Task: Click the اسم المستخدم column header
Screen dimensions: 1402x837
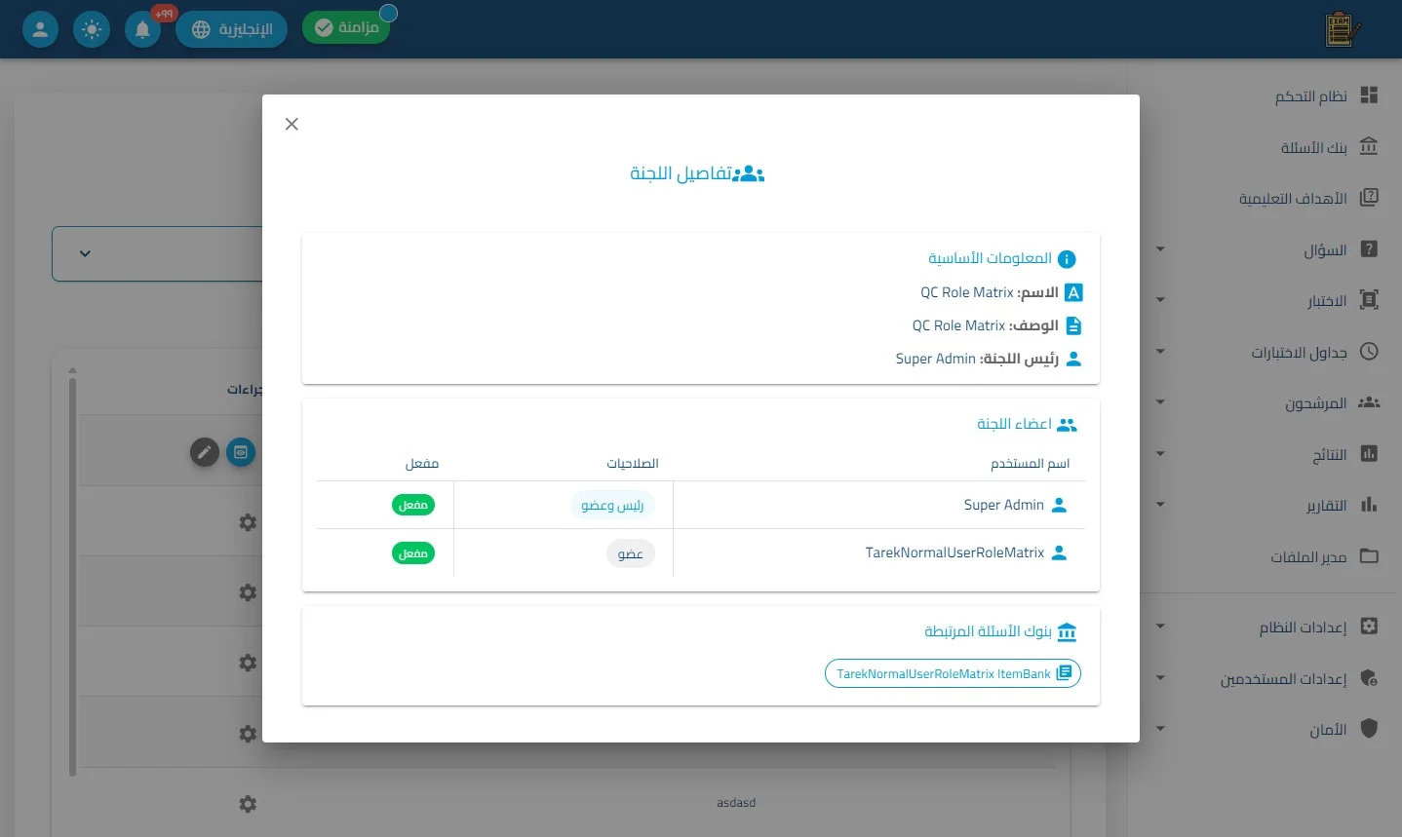Action: tap(1031, 463)
